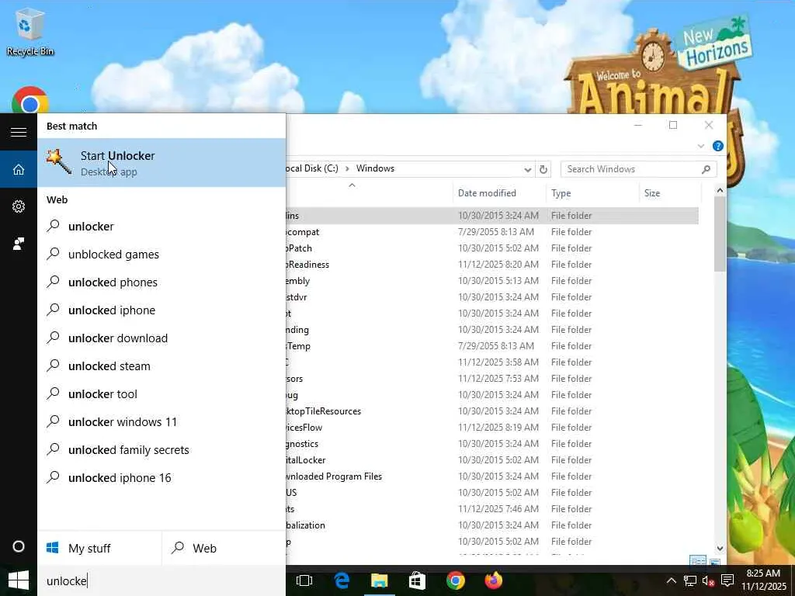Open the address bar history dropdown
This screenshot has height=596, width=795.
tap(527, 169)
